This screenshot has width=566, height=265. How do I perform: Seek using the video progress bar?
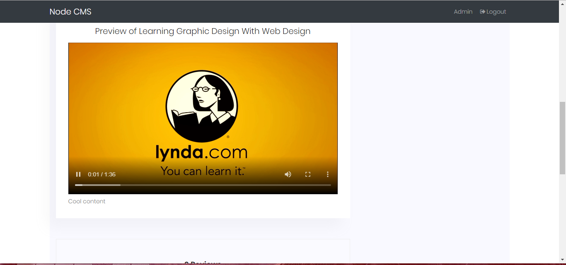203,185
